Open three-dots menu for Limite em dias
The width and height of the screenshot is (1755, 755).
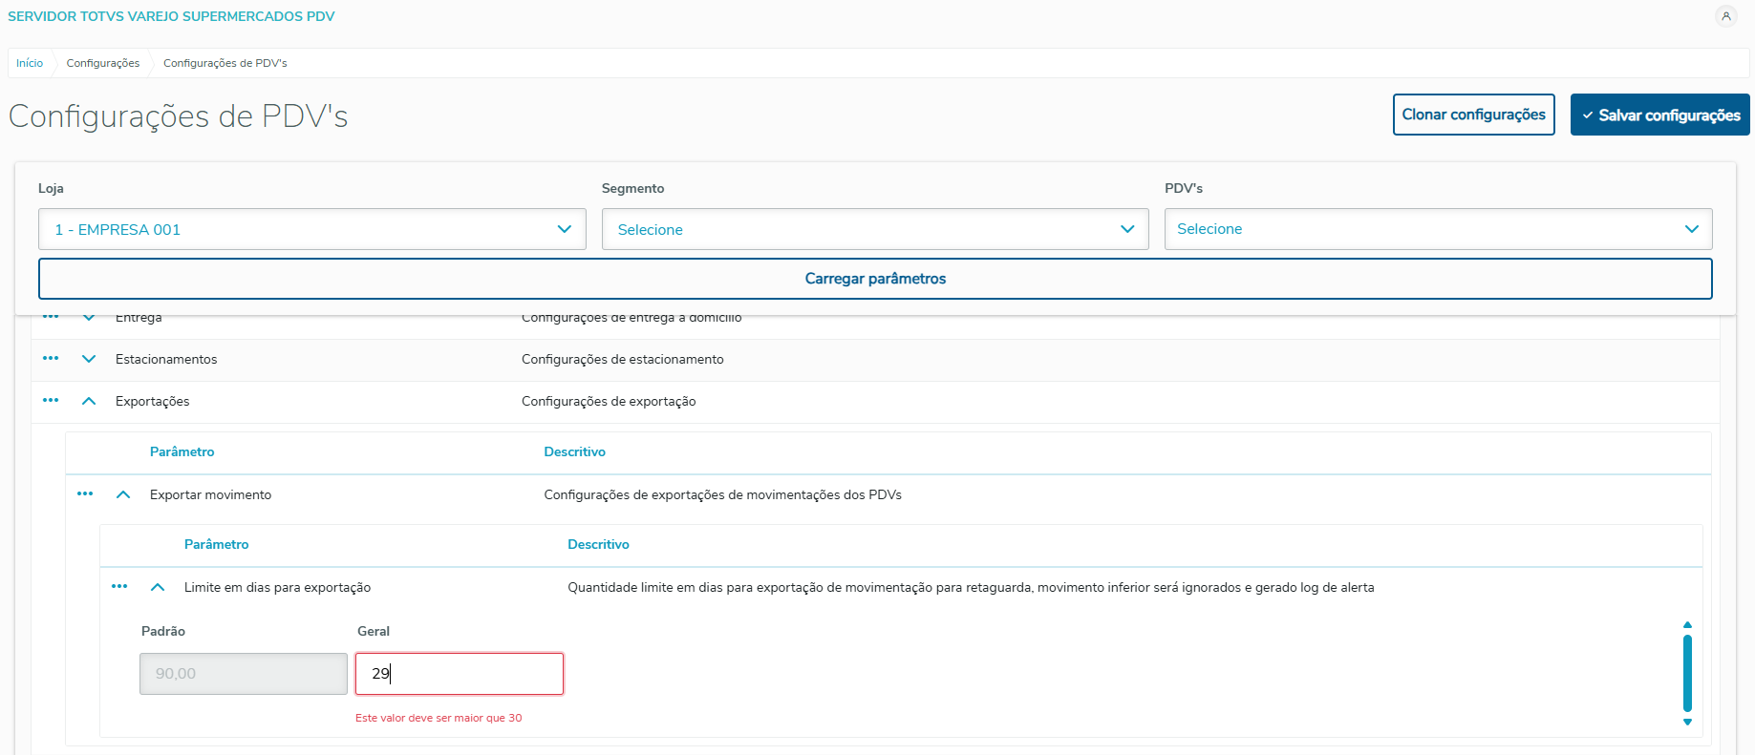point(119,587)
